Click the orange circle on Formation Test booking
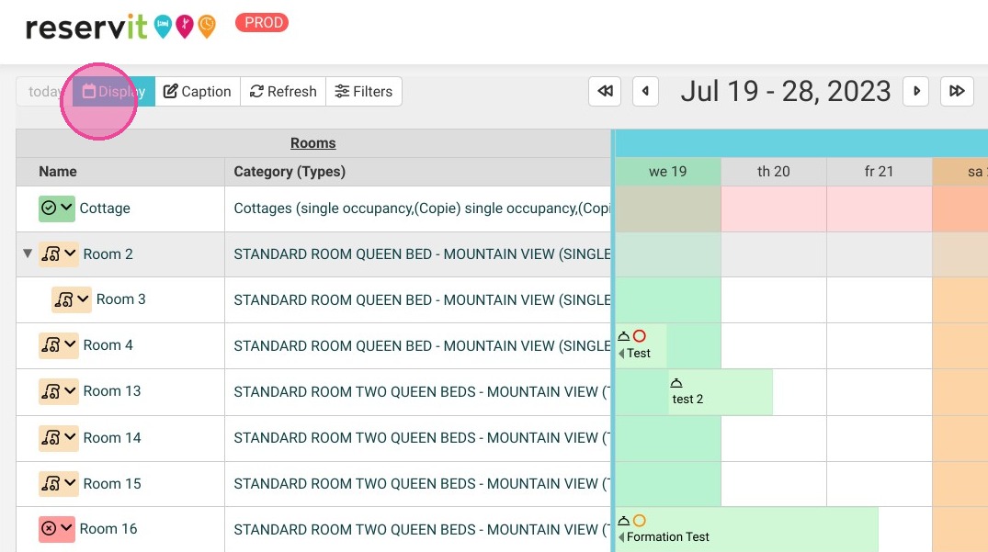This screenshot has width=988, height=552. (640, 521)
